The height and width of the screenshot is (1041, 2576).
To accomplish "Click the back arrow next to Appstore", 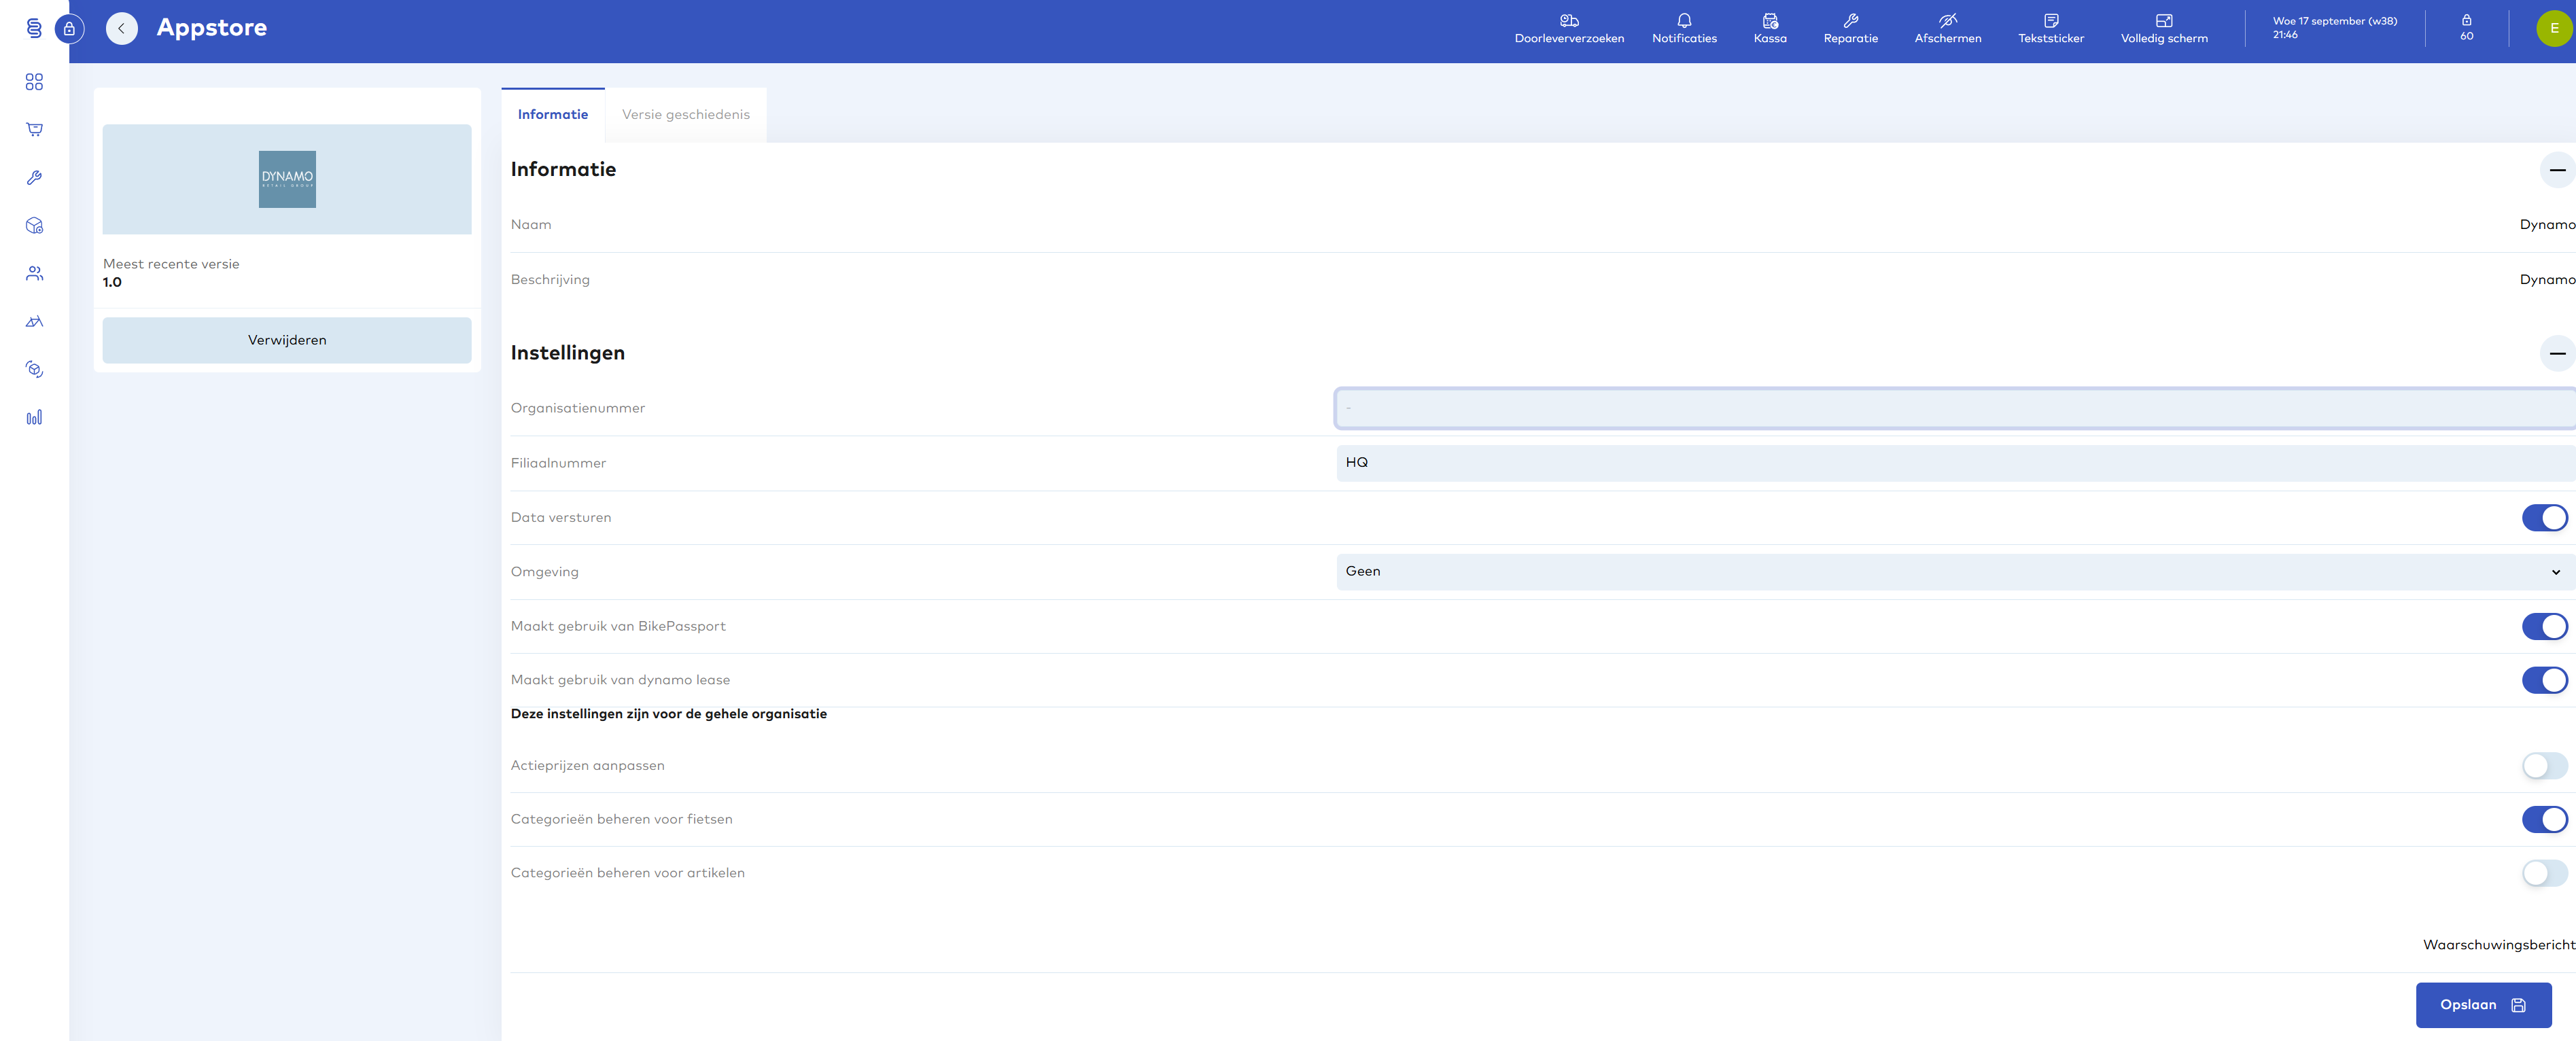I will 121,28.
